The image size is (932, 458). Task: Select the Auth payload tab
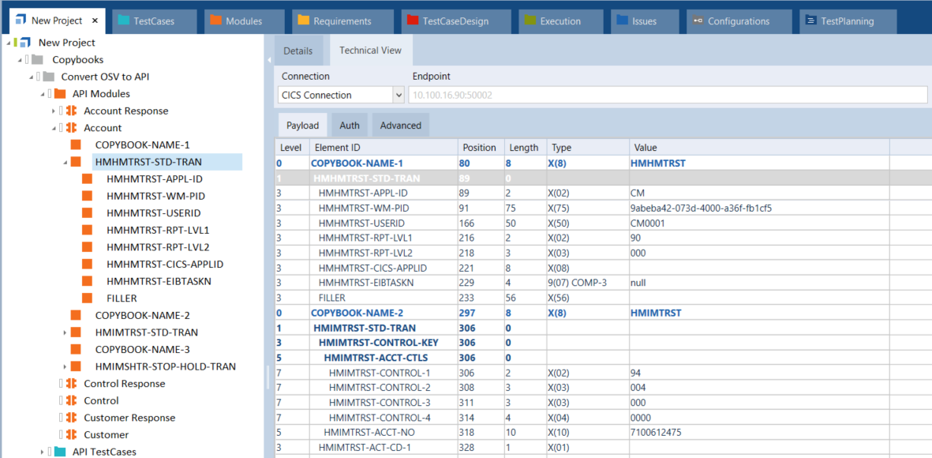350,126
